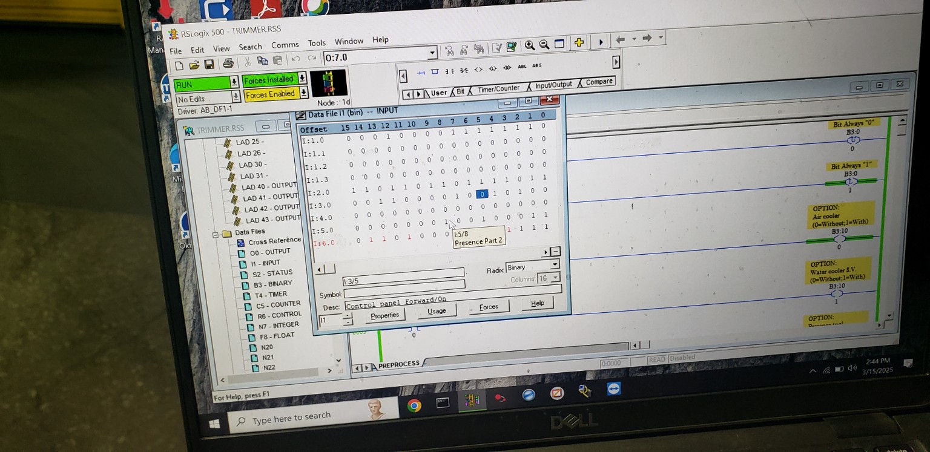Select the new rung icon on instruction palette

coord(421,71)
